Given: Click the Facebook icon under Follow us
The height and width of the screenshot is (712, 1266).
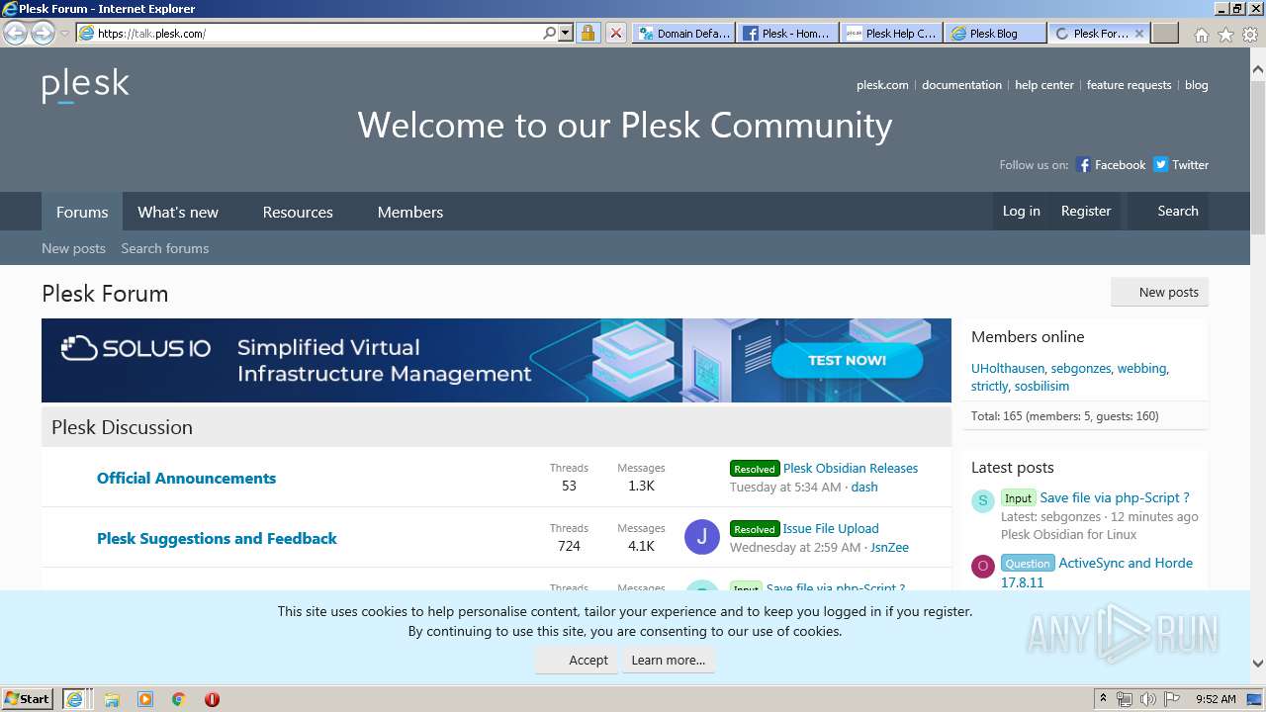Looking at the screenshot, I should 1083,165.
